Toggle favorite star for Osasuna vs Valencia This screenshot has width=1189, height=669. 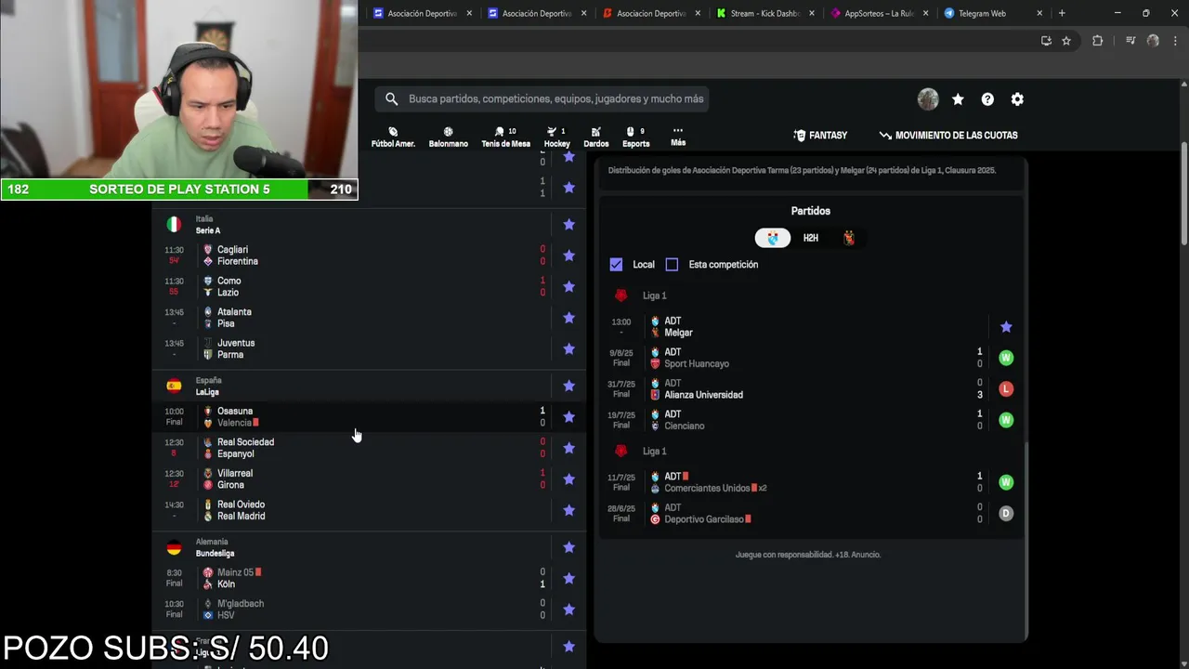[569, 417]
